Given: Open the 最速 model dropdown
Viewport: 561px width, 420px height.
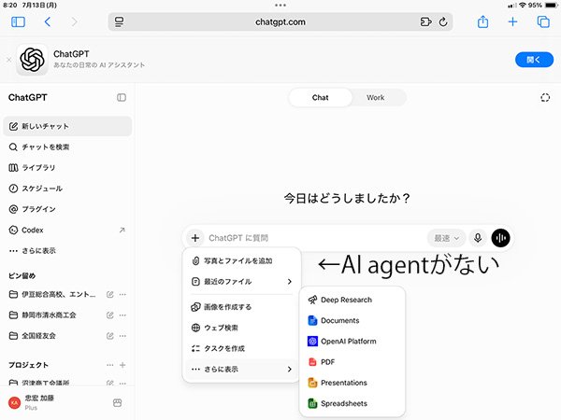Looking at the screenshot, I should pos(446,238).
